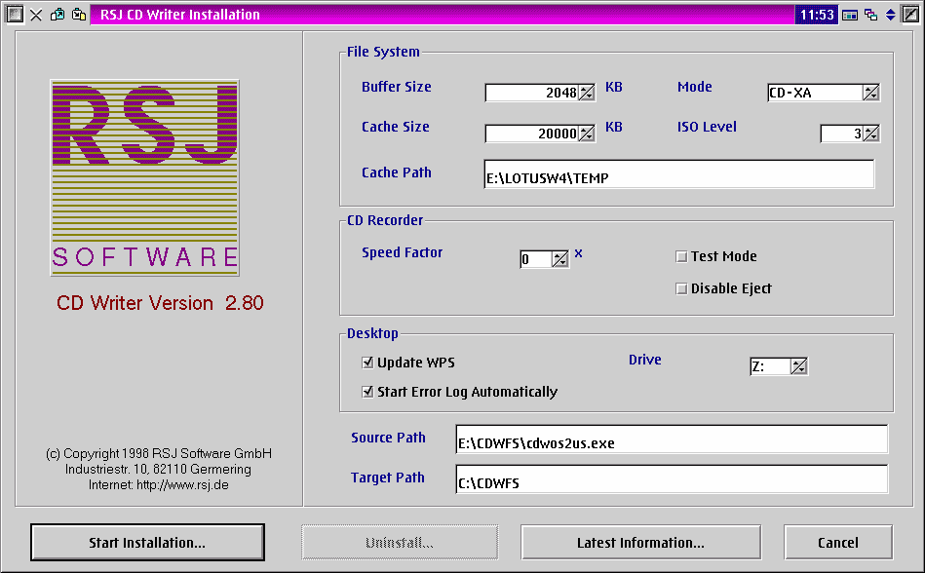
Task: Click the Drive label
Action: [645, 360]
